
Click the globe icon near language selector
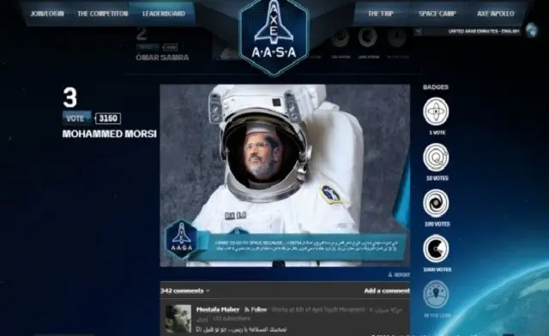532,30
